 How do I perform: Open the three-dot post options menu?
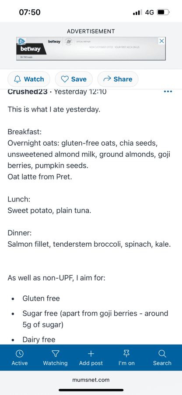(x=168, y=92)
